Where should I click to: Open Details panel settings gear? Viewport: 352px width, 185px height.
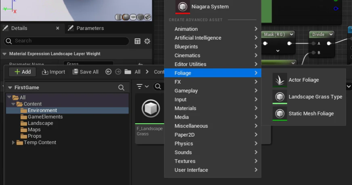[147, 41]
